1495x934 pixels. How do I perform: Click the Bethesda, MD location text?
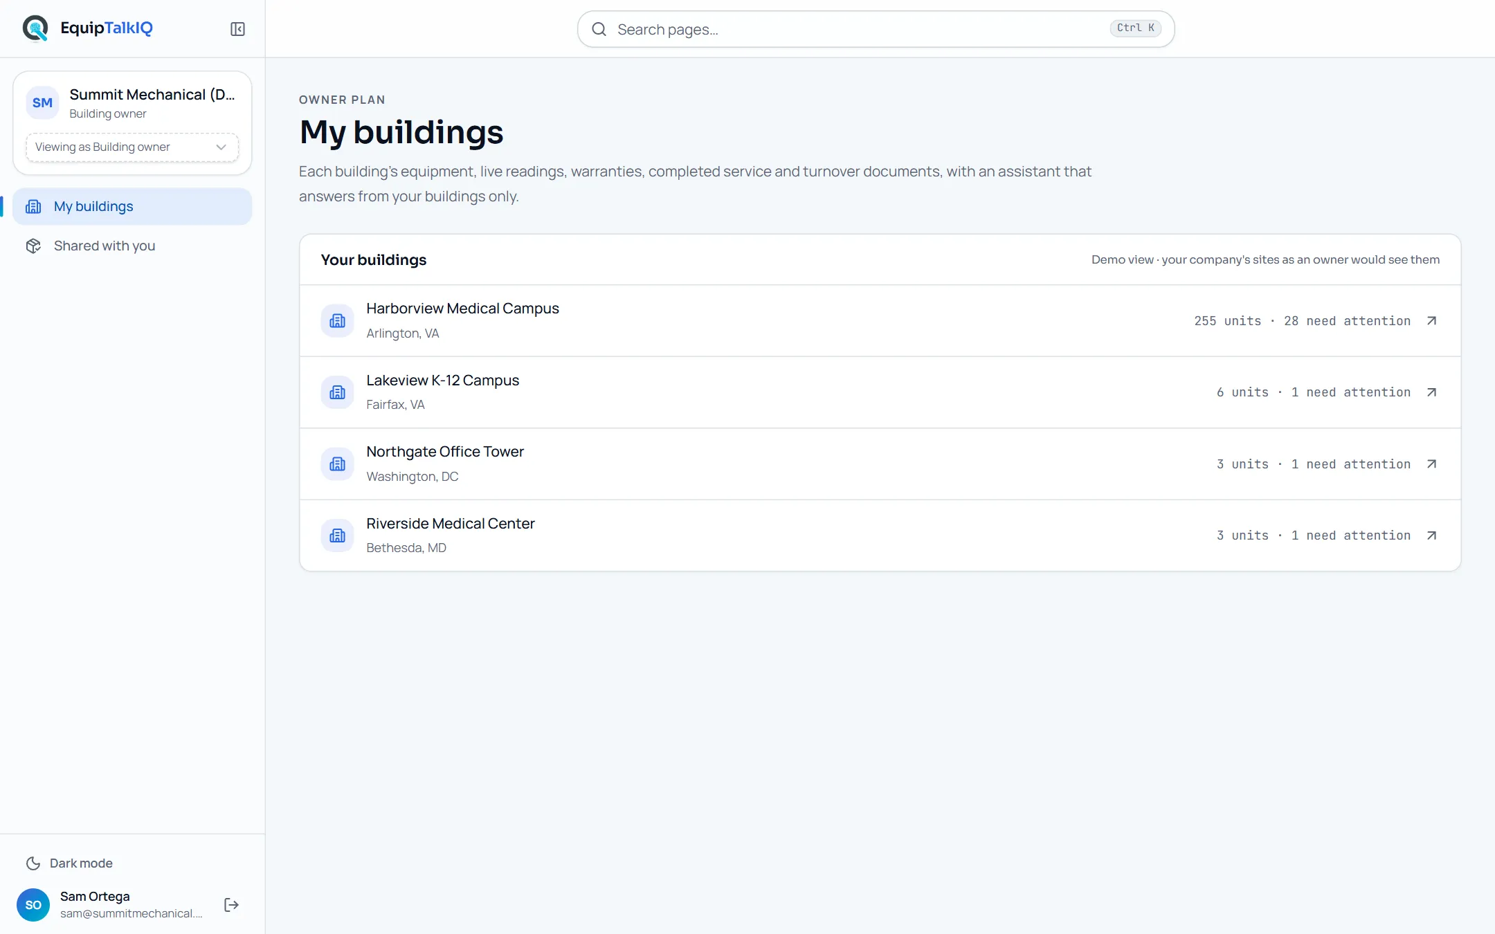click(x=406, y=548)
